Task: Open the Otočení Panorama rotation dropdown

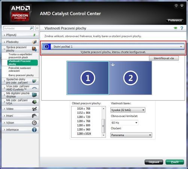Action: (x=131, y=135)
